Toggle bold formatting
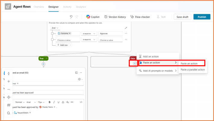 click(x=50, y=102)
